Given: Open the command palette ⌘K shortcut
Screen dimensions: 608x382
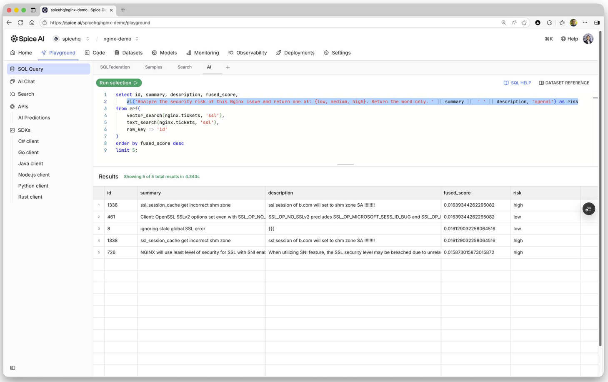Looking at the screenshot, I should click(548, 39).
